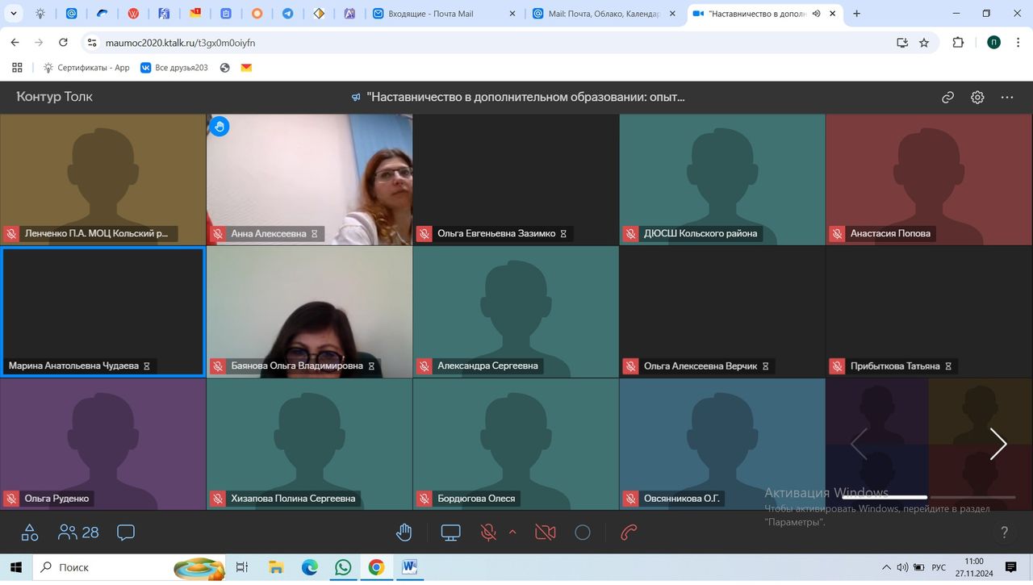The height and width of the screenshot is (585, 1033).
Task: Click name label Прибыткова Татьяна
Action: tap(895, 366)
